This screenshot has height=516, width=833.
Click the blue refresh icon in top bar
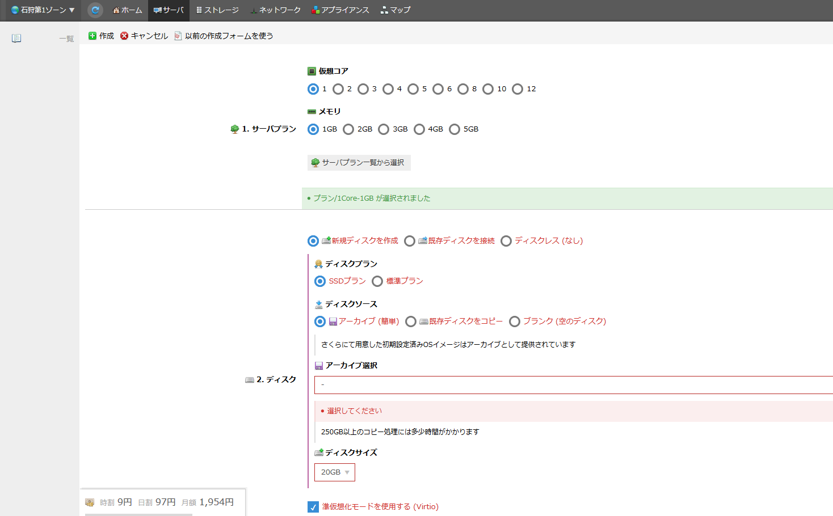click(x=95, y=10)
